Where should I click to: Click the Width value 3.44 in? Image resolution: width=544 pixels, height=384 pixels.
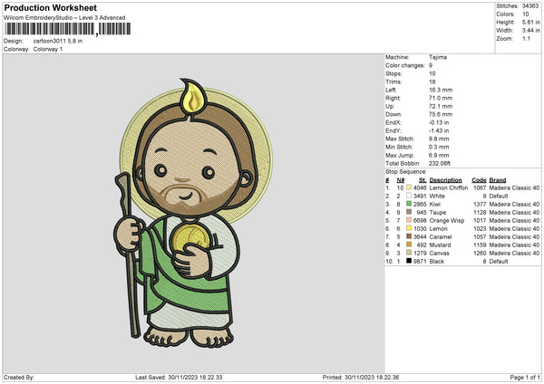[531, 31]
